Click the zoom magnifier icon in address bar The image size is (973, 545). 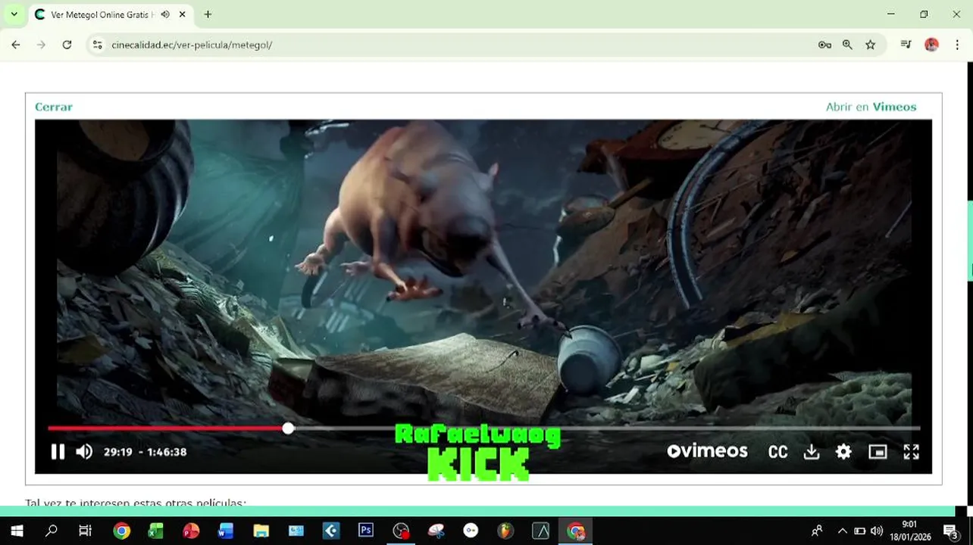pos(847,45)
